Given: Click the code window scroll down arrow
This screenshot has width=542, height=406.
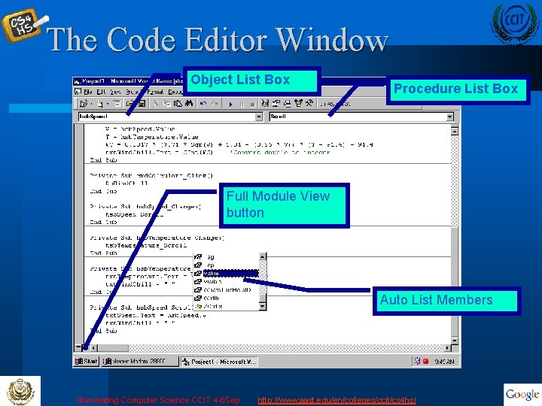Looking at the screenshot, I should pyautogui.click(x=455, y=341).
